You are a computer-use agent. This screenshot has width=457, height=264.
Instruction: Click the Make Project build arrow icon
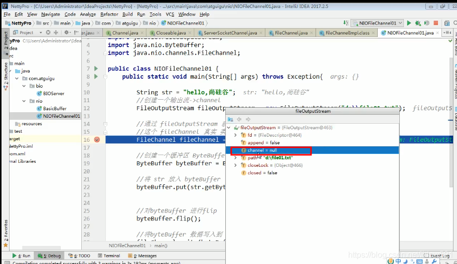346,23
